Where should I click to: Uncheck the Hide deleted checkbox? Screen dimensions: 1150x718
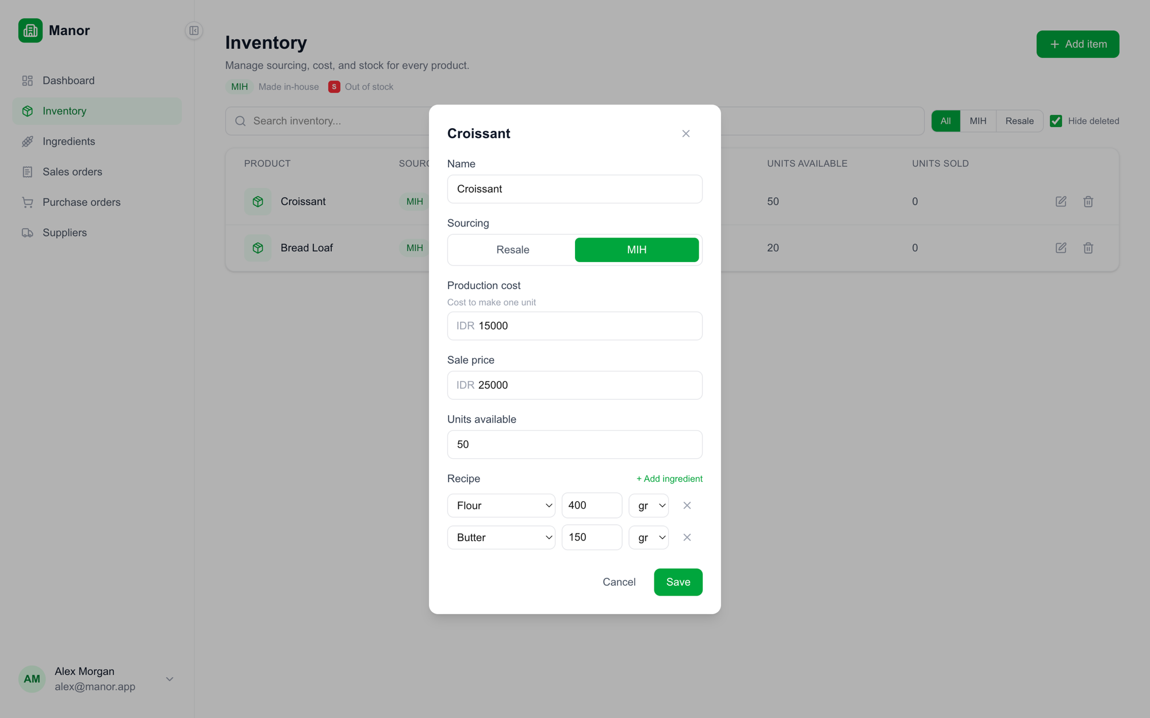1056,121
